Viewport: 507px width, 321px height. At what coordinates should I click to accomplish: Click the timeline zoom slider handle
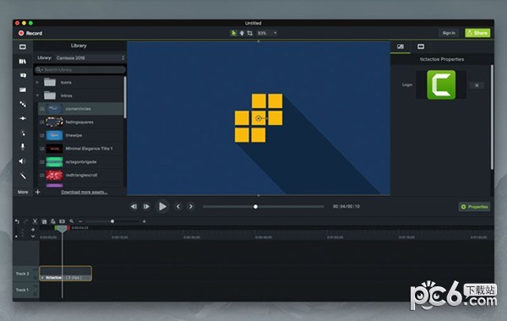pyautogui.click(x=112, y=221)
